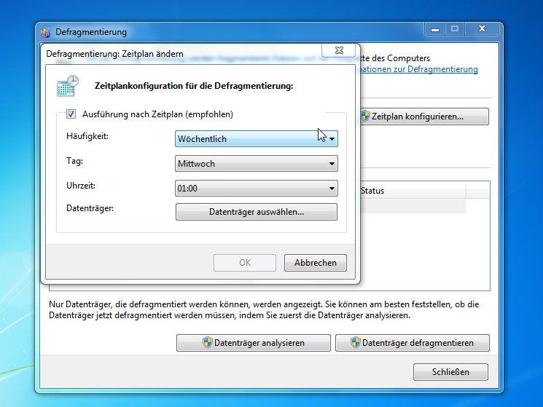The width and height of the screenshot is (543, 407).
Task: Select the highlighted row under Status column
Action: 412,206
